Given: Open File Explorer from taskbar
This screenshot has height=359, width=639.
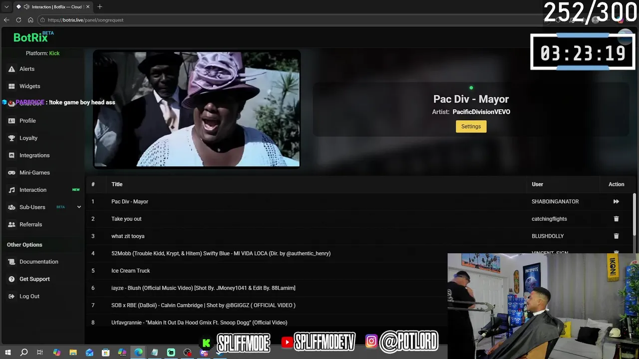Looking at the screenshot, I should [x=73, y=353].
